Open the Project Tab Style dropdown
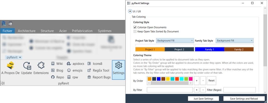 click(175, 40)
